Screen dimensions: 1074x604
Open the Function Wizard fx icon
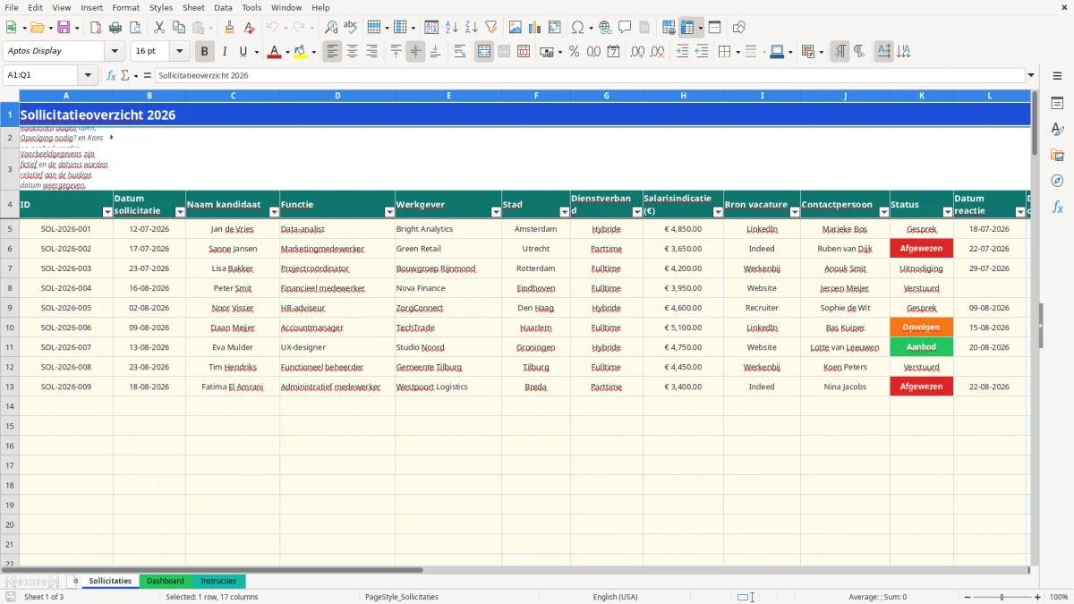coord(112,75)
